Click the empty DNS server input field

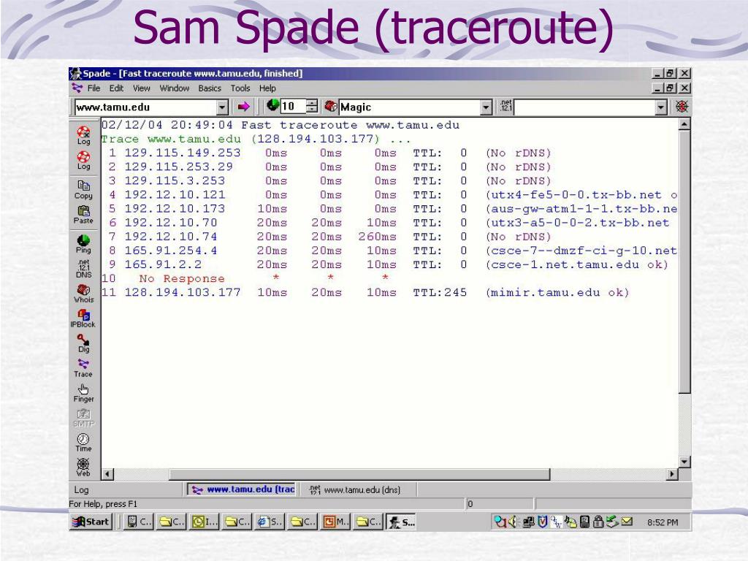584,107
